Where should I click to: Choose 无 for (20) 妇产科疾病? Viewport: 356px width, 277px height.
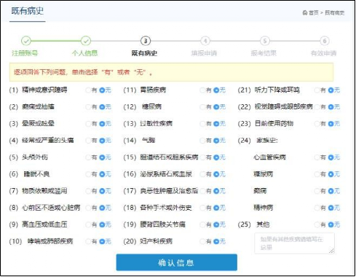point(216,241)
